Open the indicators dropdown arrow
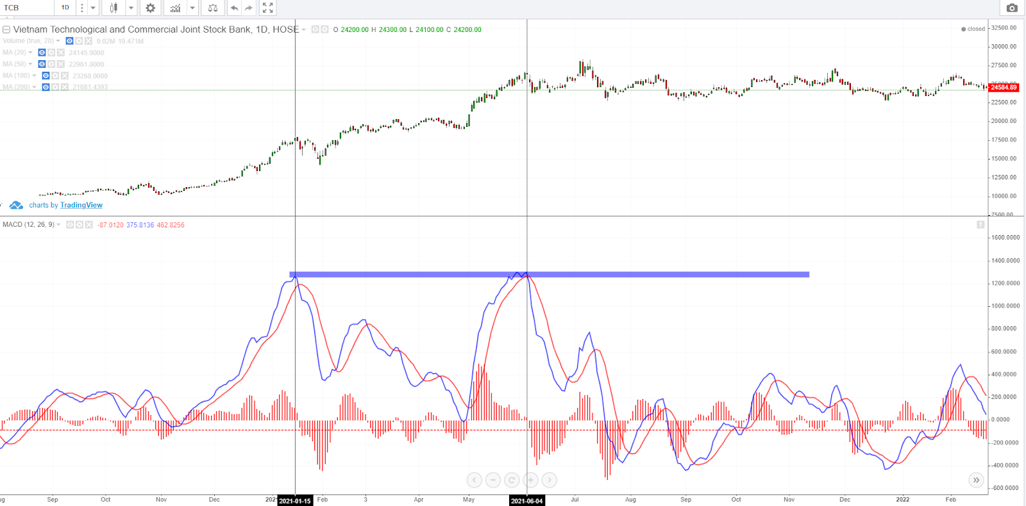The width and height of the screenshot is (1026, 506). coord(192,8)
